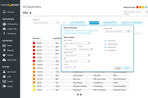Click the Left a gift cell

click(97, 76)
